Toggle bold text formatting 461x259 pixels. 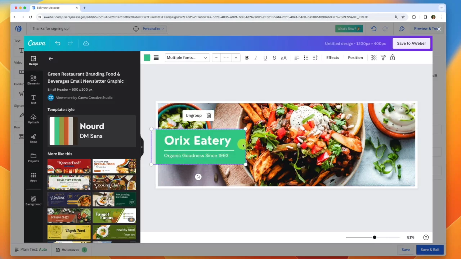(x=247, y=58)
